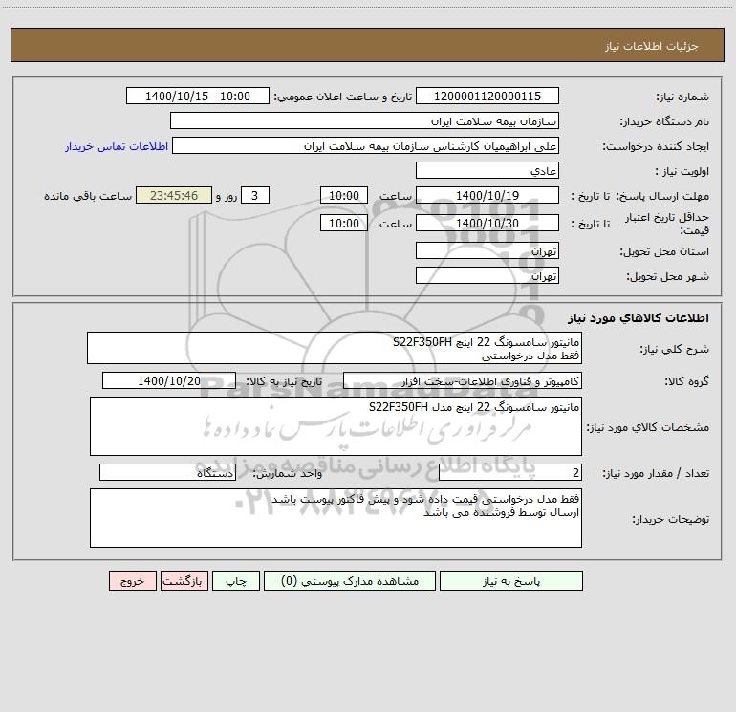The width and height of the screenshot is (736, 712).
Task: Click the پاسخ به نیاز button
Action: pos(510,581)
